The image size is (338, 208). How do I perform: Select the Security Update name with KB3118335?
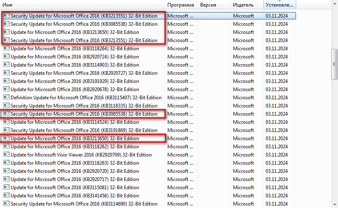point(84,105)
